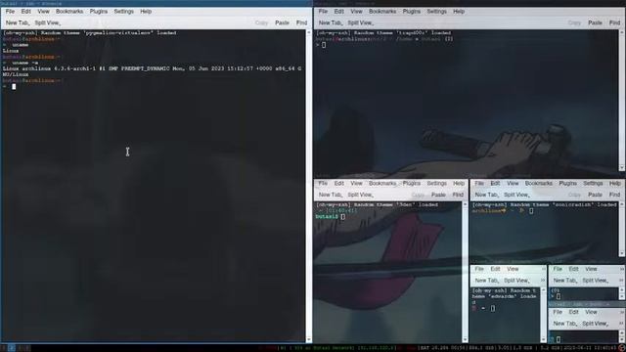Click the 'Linux archlinux 6.3.6-arch1-1' output line
626x352 pixels.
click(x=152, y=68)
